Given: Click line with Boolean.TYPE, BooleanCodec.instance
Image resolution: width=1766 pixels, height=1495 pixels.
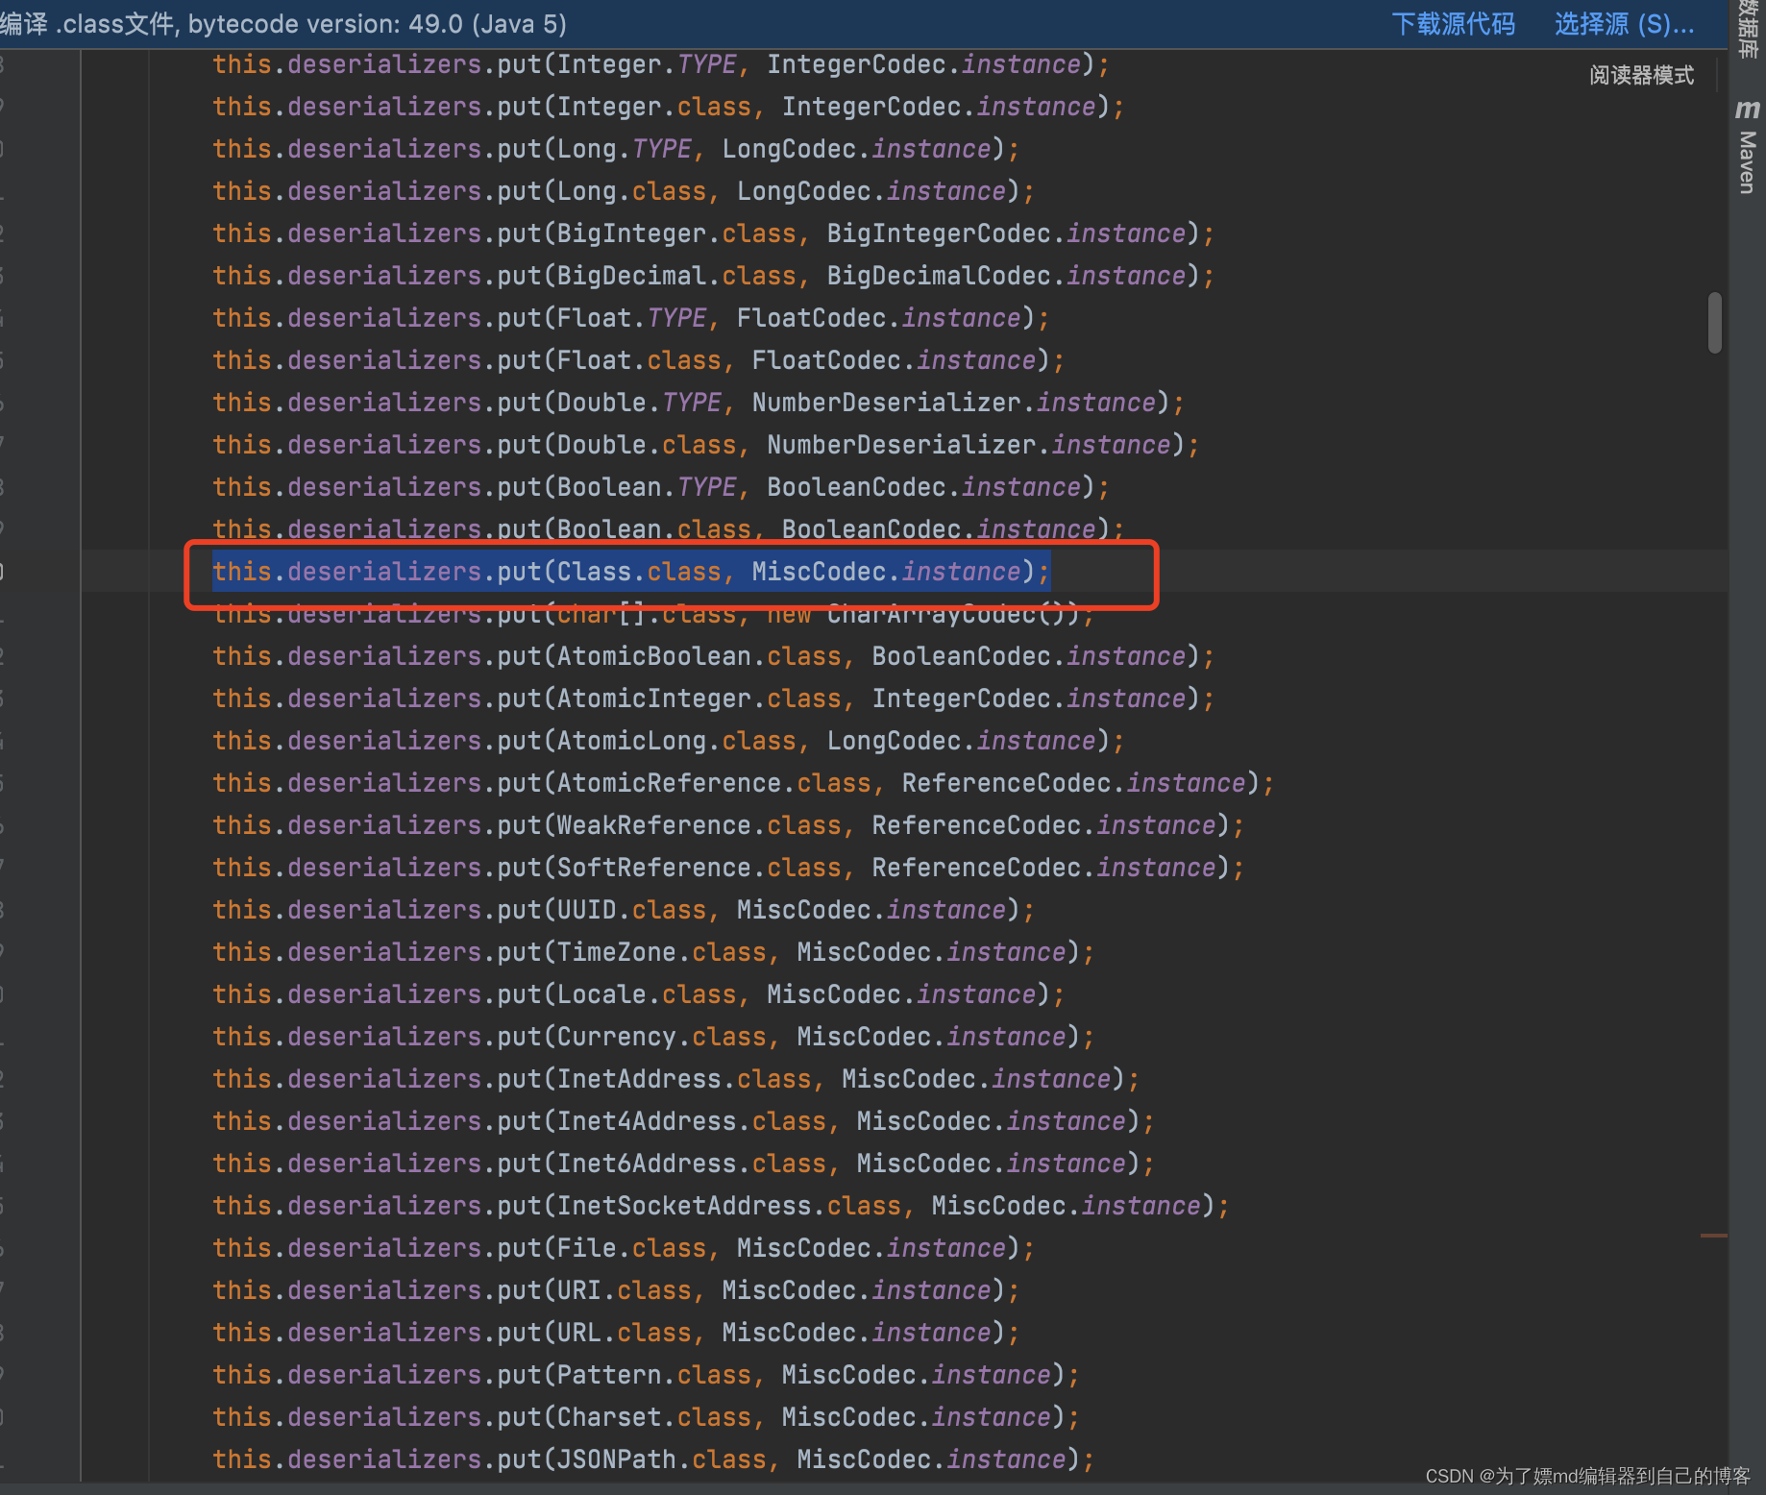Looking at the screenshot, I should (x=661, y=487).
